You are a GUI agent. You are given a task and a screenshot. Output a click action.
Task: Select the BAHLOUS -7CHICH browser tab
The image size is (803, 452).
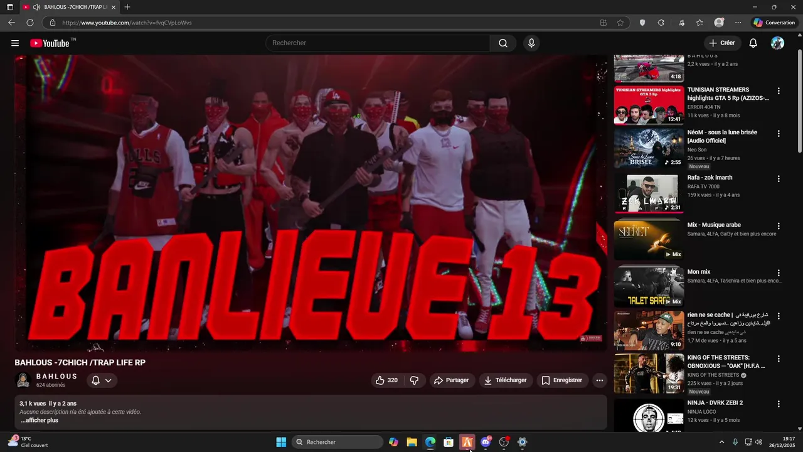69,7
